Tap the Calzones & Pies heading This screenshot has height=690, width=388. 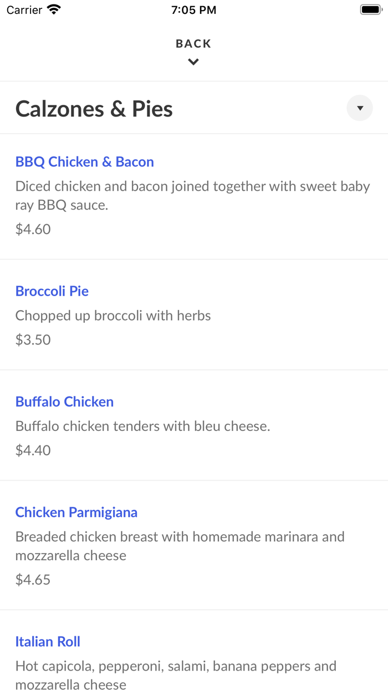[x=94, y=109]
